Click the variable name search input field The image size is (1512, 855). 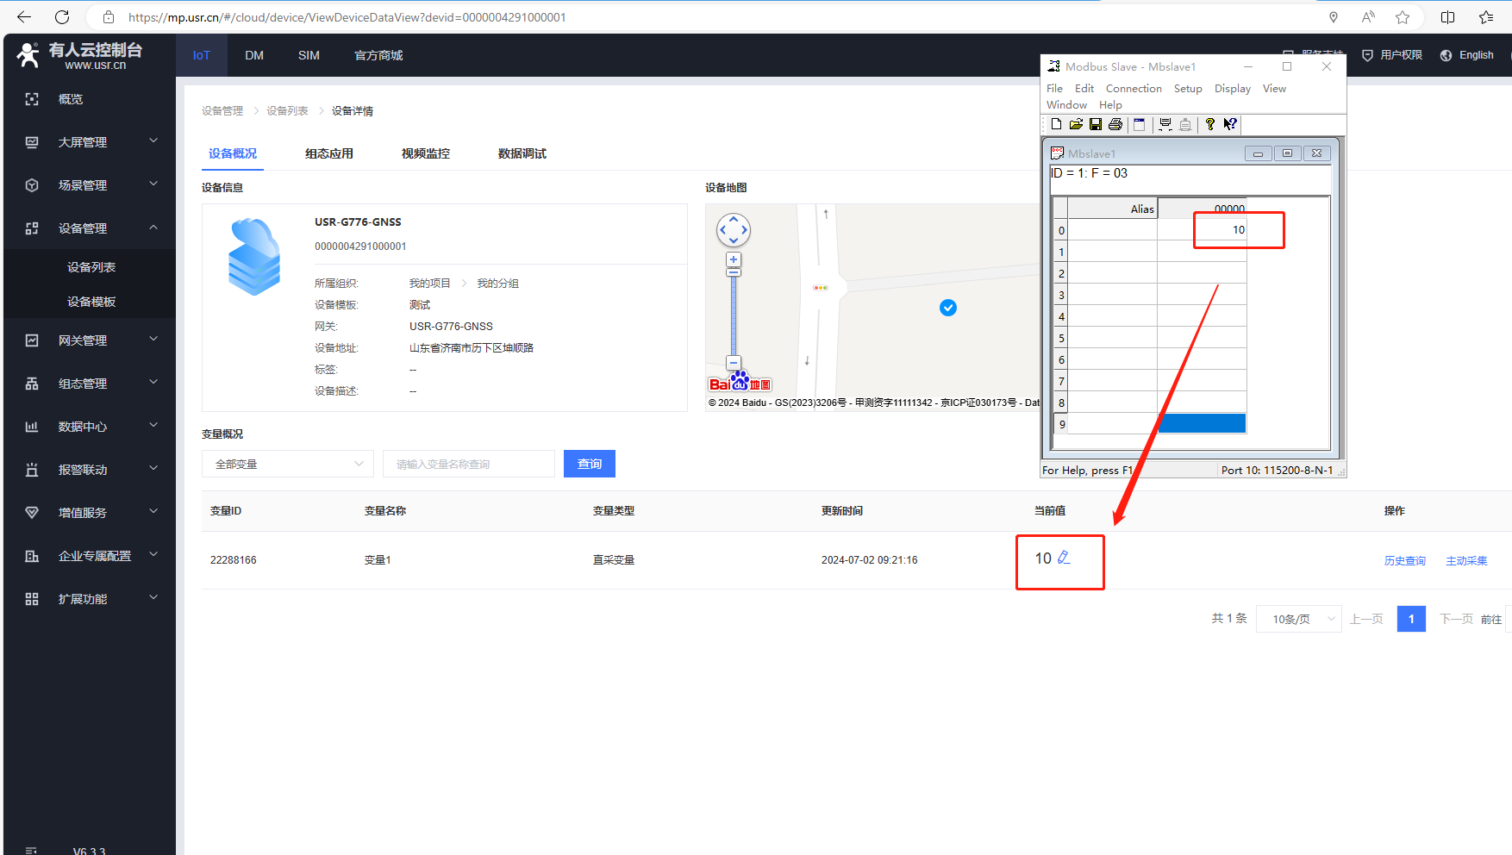[469, 464]
